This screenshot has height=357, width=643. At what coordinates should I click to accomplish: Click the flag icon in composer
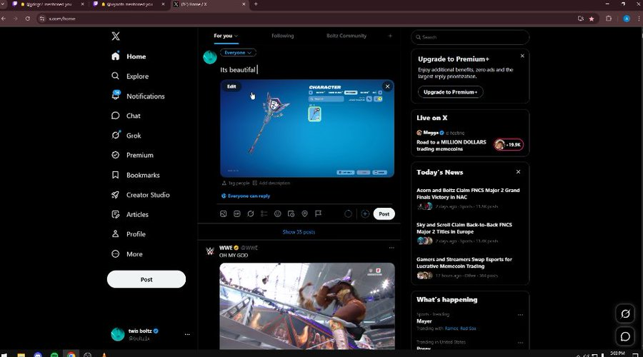318,213
